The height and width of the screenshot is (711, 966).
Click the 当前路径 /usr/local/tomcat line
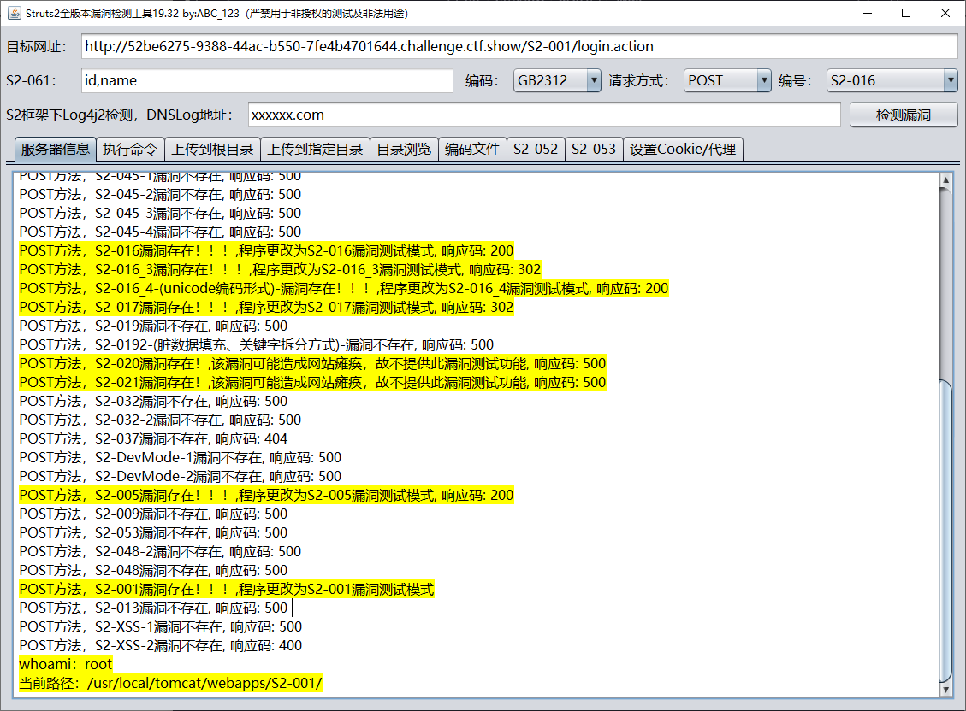coord(170,684)
